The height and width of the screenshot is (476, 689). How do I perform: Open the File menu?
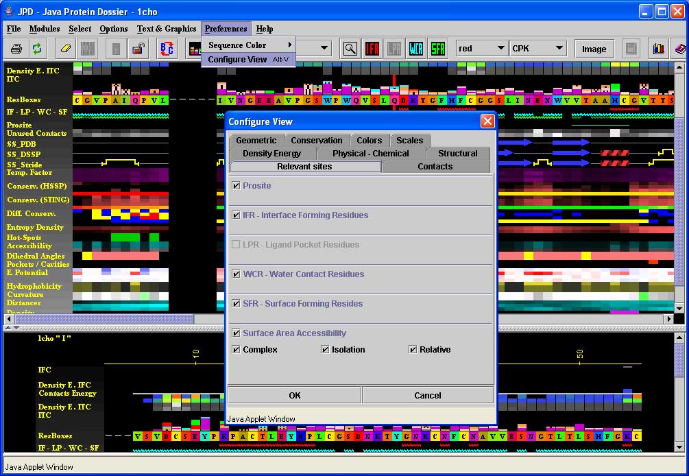click(x=14, y=29)
